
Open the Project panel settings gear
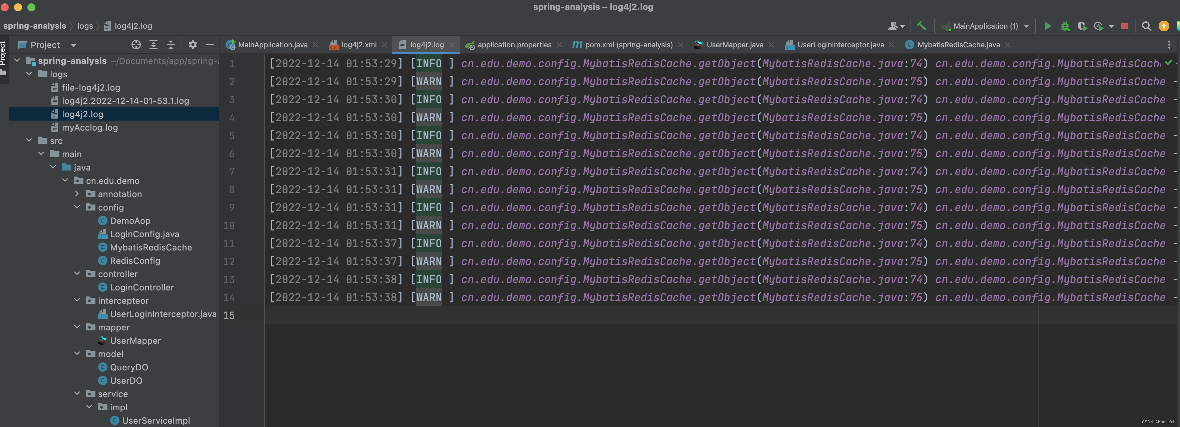click(193, 45)
